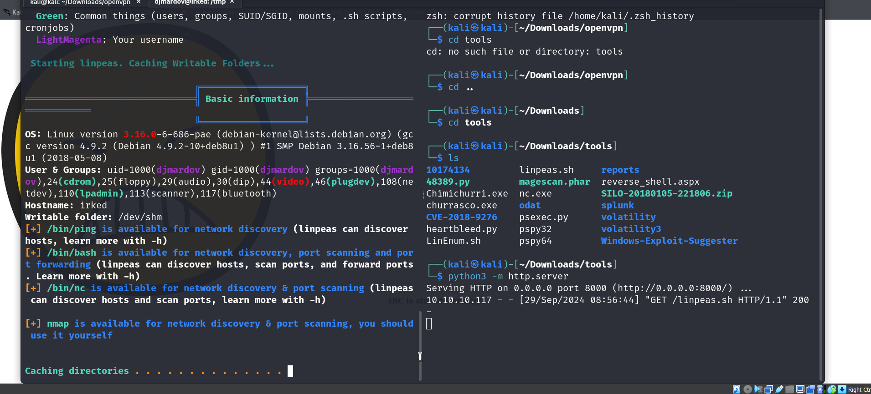The image size is (871, 394).
Task: Open the virtual display settings icon
Action: (x=800, y=389)
